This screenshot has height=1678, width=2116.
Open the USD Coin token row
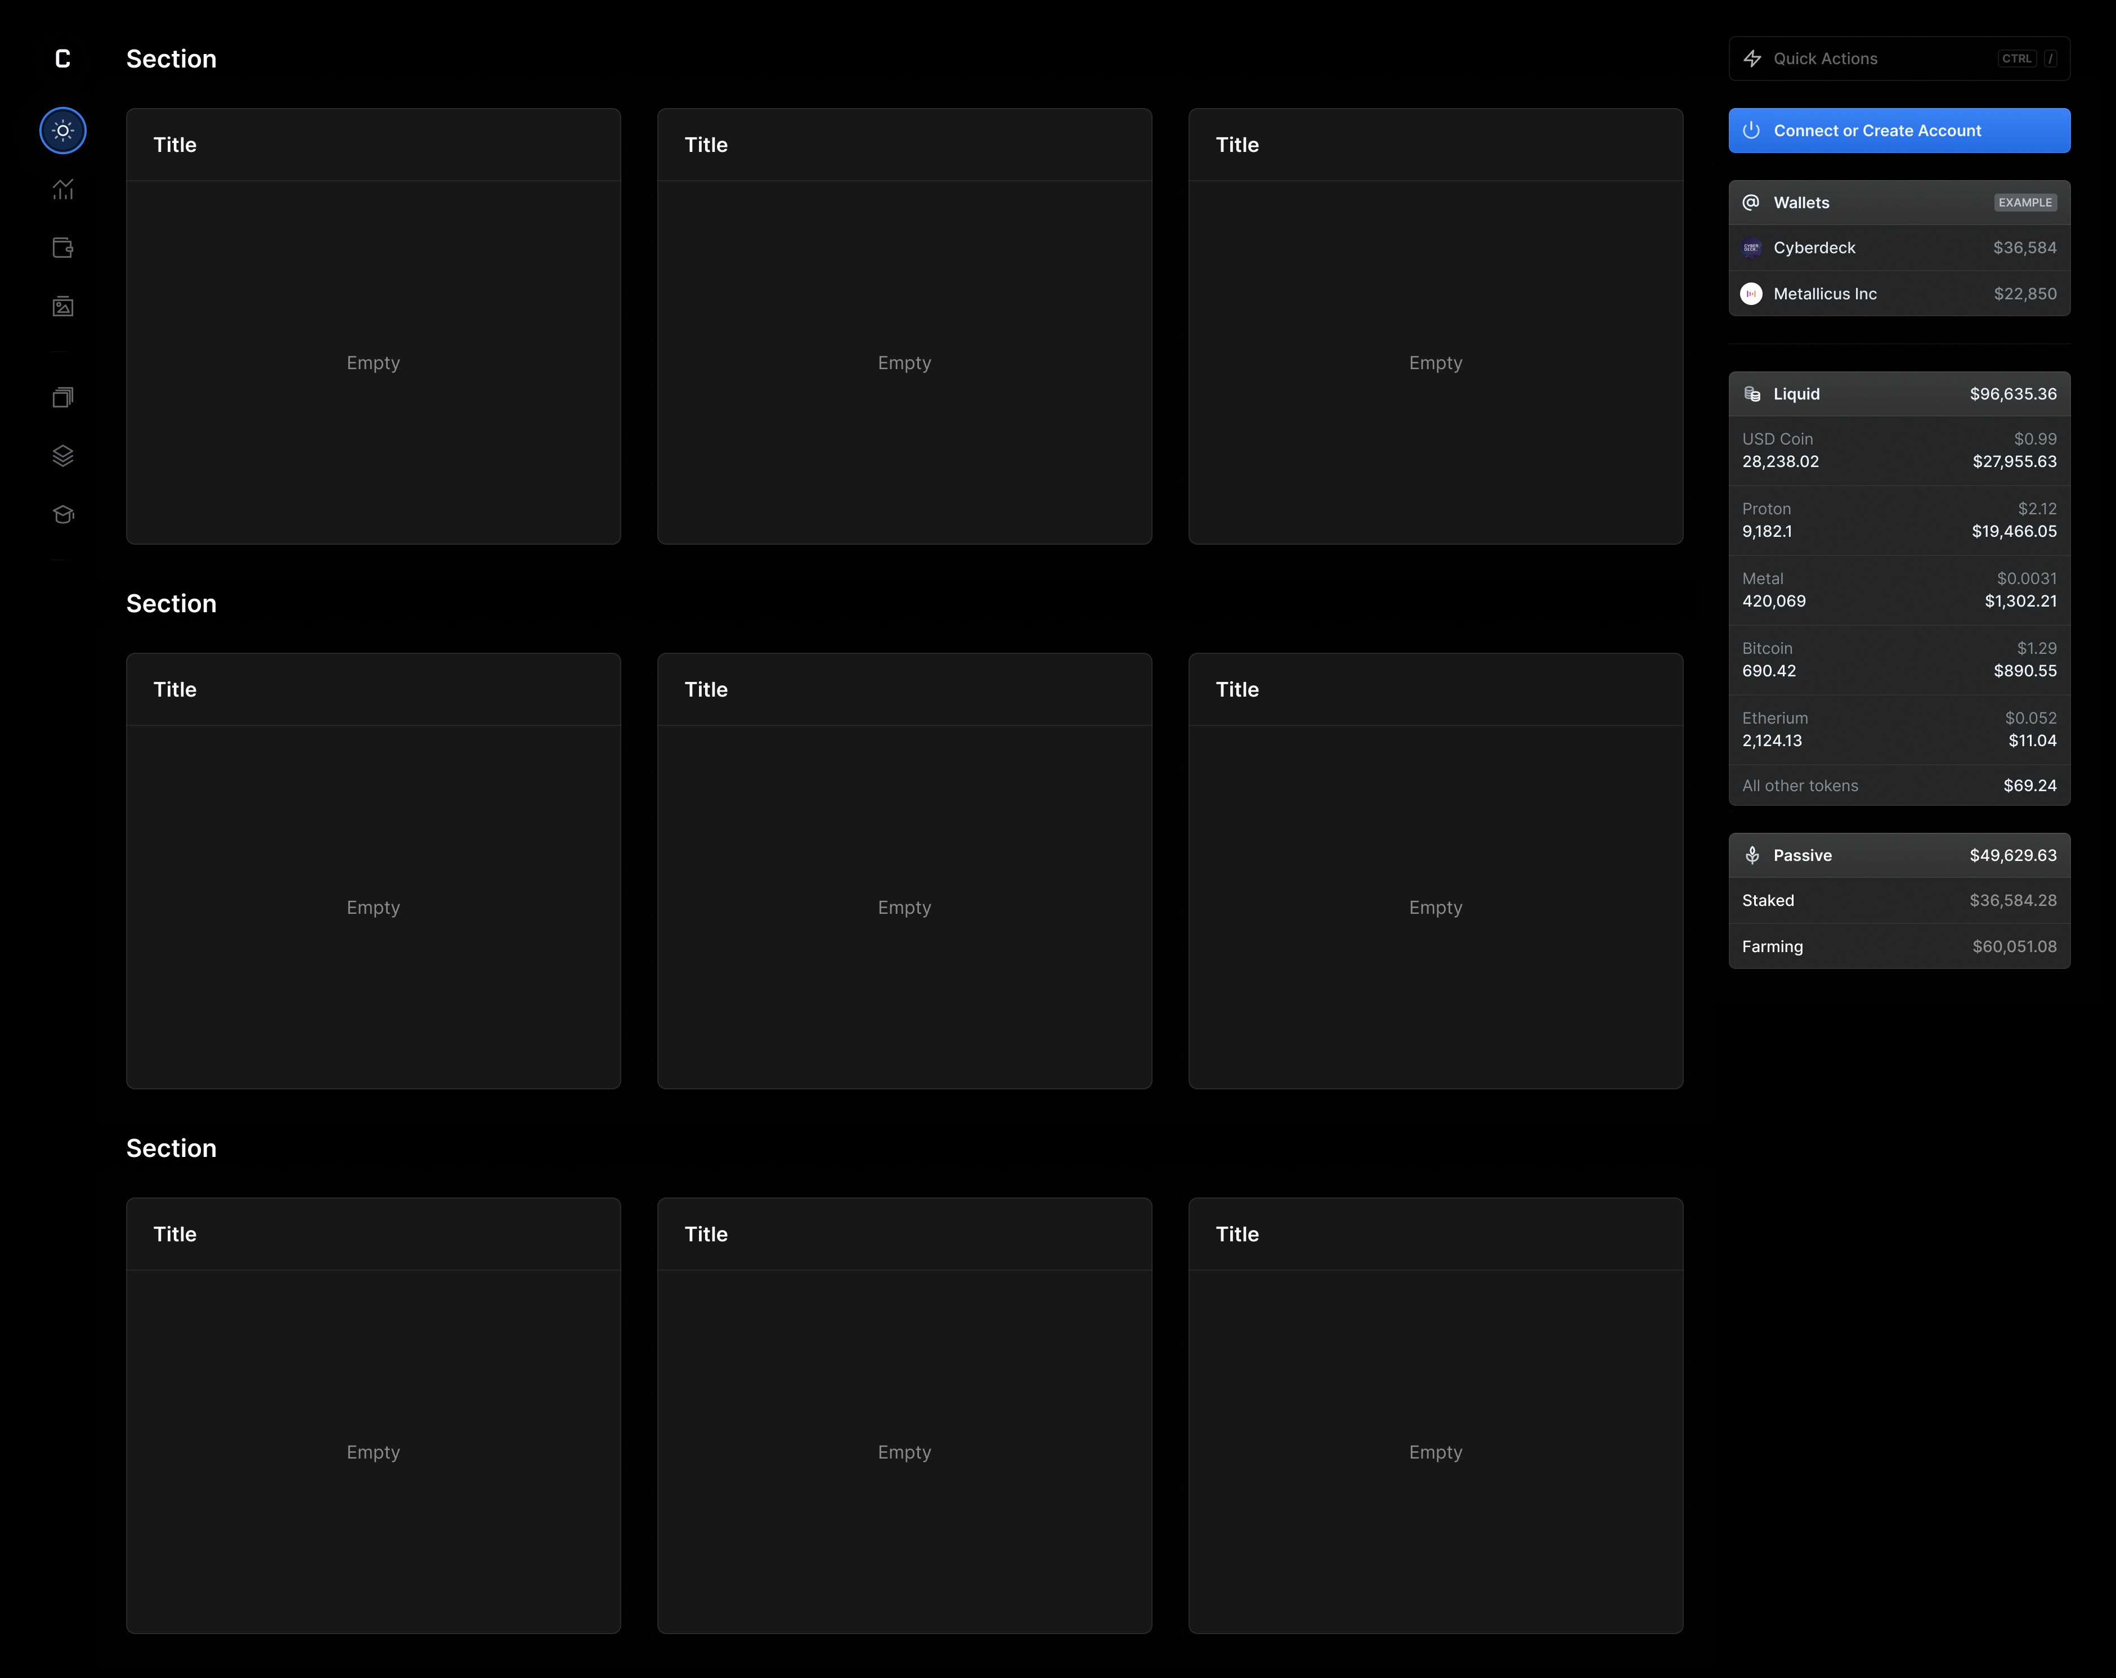pyautogui.click(x=1899, y=450)
